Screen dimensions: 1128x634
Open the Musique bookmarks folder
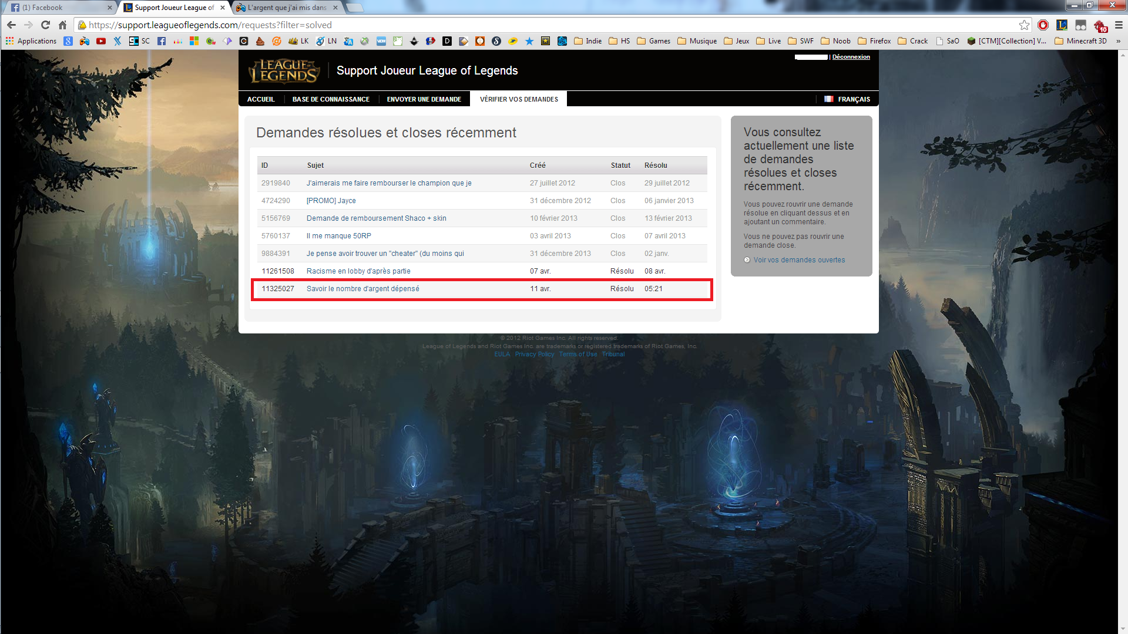[697, 41]
